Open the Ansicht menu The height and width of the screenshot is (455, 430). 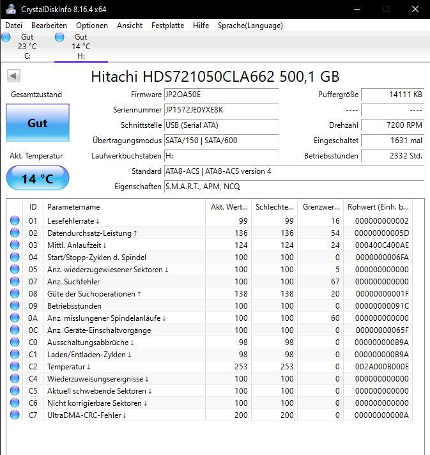[130, 26]
